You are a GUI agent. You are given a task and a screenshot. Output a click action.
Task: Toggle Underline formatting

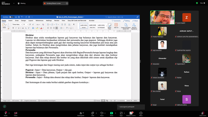[19, 28]
